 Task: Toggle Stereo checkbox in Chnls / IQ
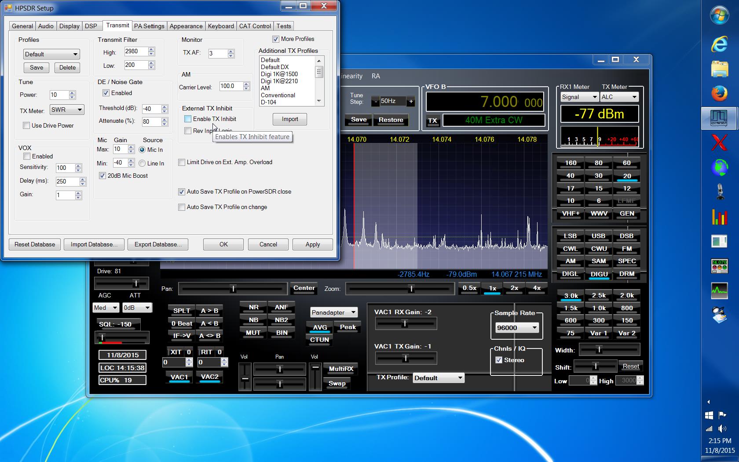[x=499, y=360]
